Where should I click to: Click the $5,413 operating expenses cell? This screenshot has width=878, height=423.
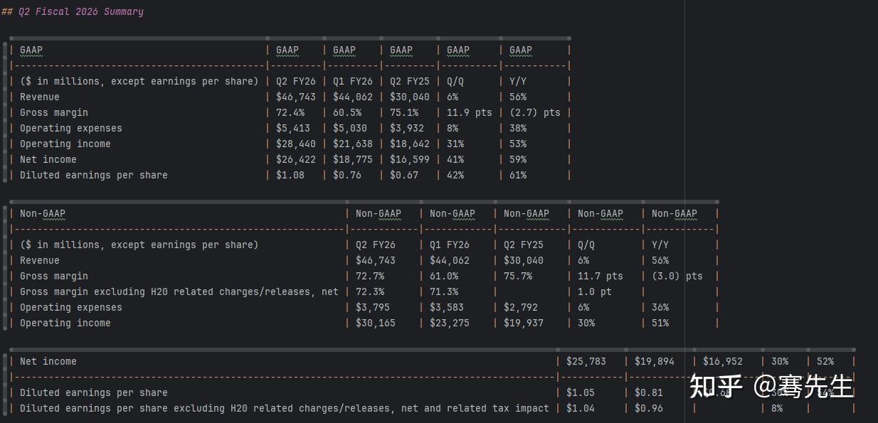point(292,128)
